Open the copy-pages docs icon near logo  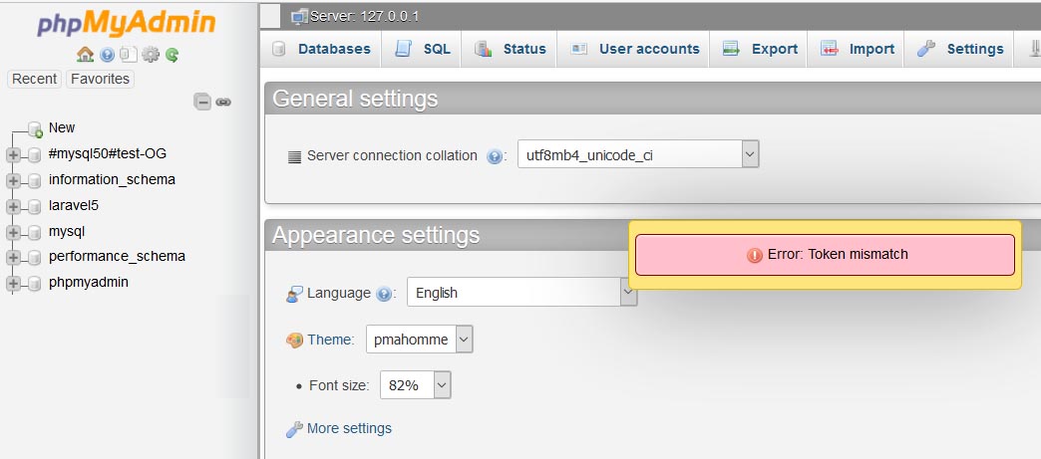pos(129,55)
